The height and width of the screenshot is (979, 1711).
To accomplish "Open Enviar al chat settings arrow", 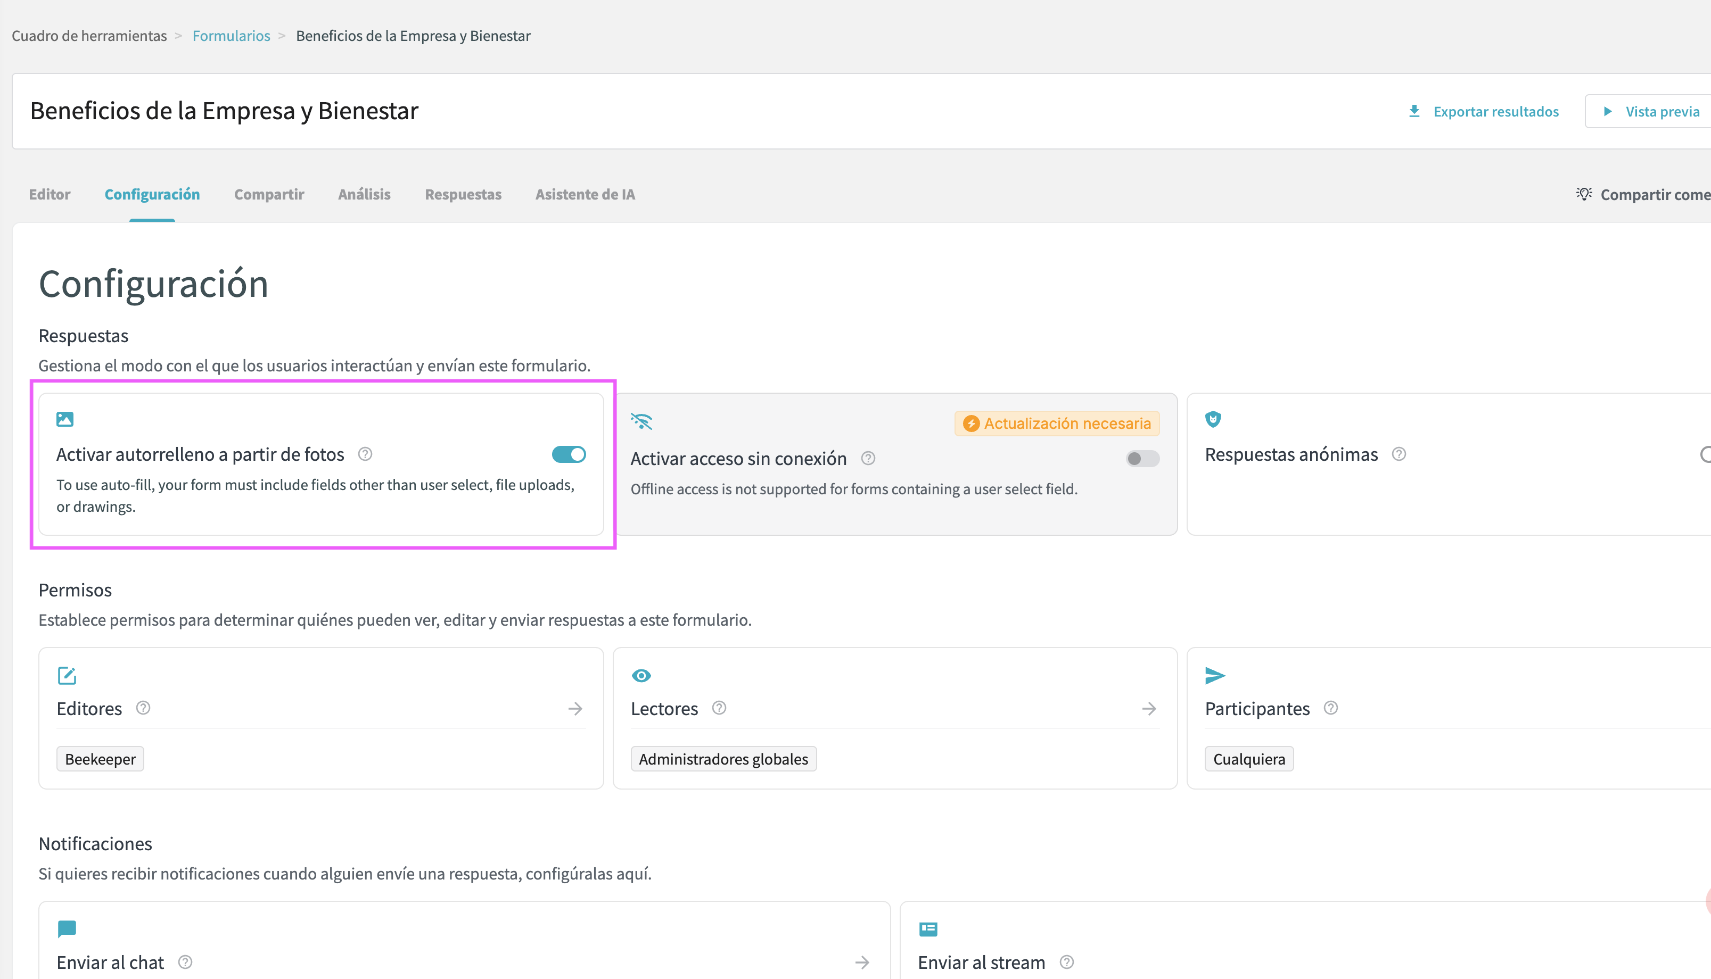I will [x=861, y=963].
